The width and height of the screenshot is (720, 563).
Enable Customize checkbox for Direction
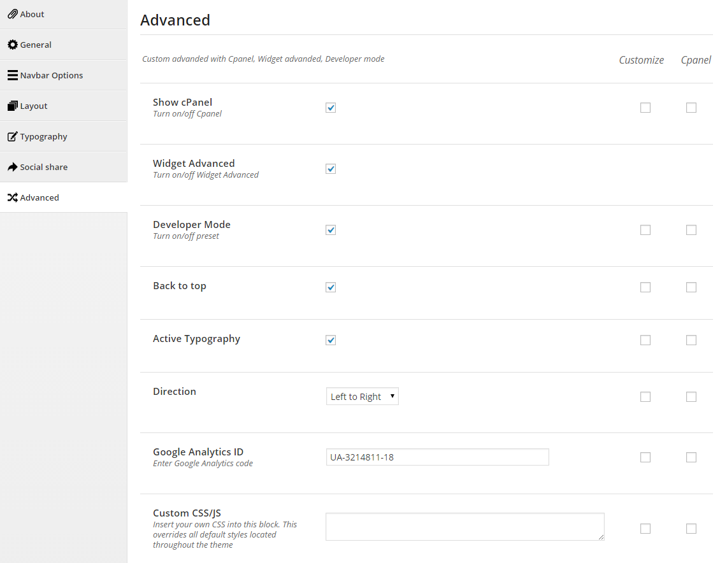(645, 396)
